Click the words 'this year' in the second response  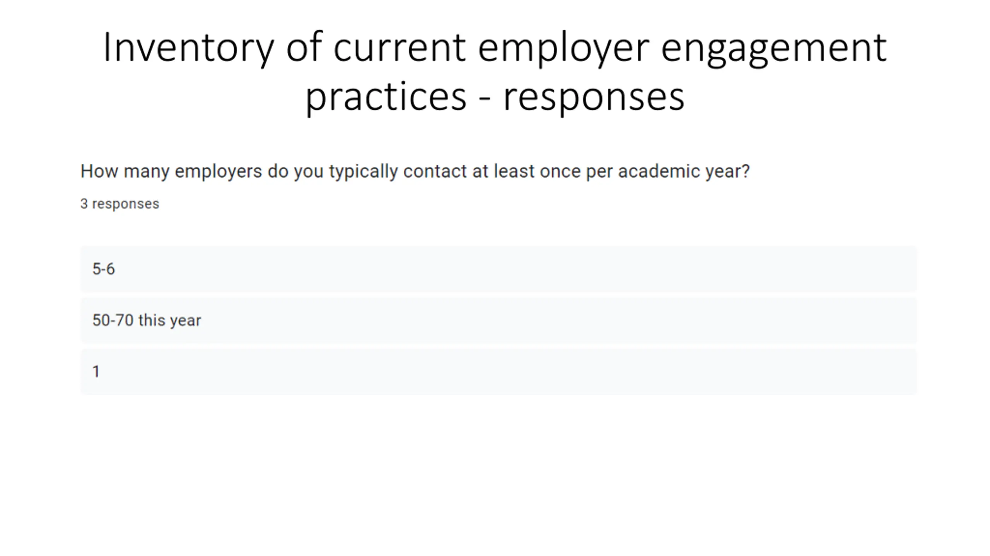[x=170, y=320]
